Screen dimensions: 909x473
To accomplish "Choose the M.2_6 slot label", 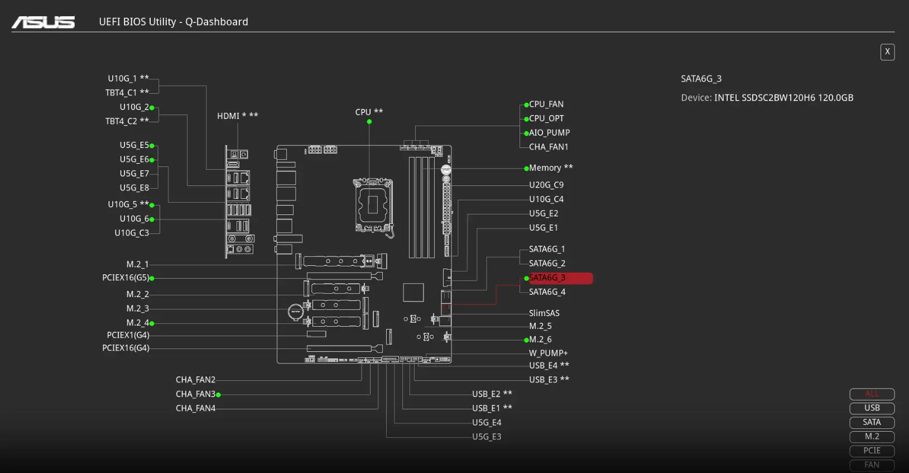I will point(540,340).
